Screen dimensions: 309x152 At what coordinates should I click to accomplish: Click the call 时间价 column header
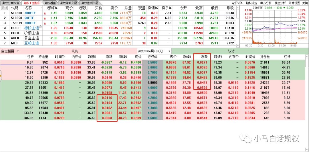coord(60,57)
